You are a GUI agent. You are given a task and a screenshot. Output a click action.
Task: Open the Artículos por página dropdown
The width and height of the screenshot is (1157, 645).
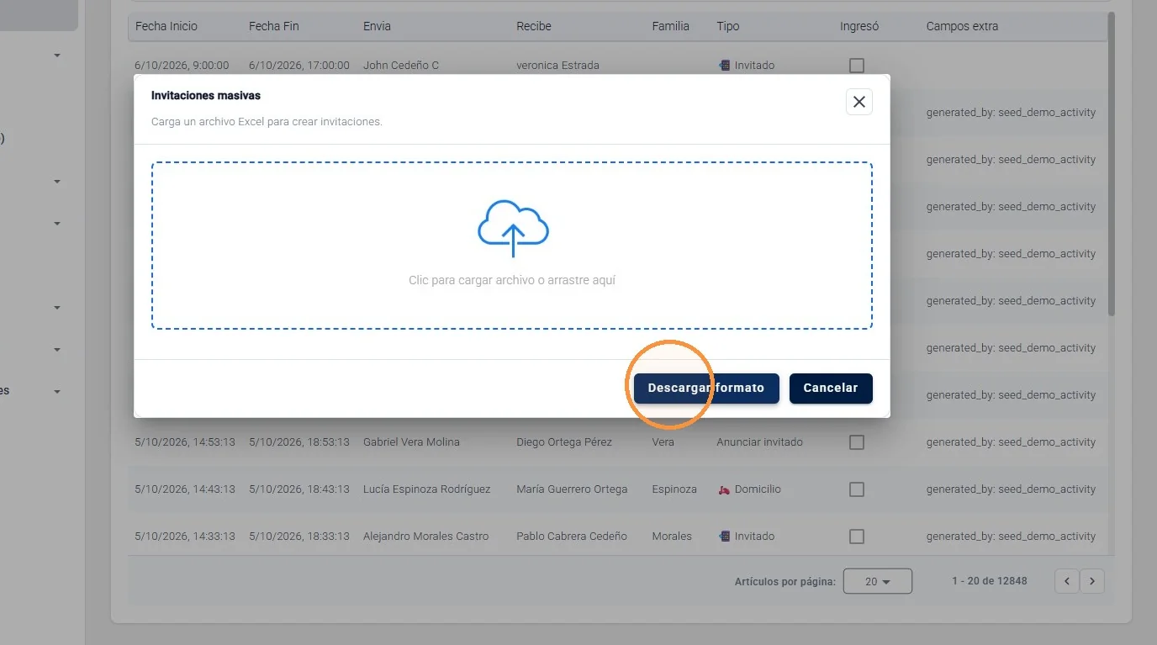tap(877, 581)
